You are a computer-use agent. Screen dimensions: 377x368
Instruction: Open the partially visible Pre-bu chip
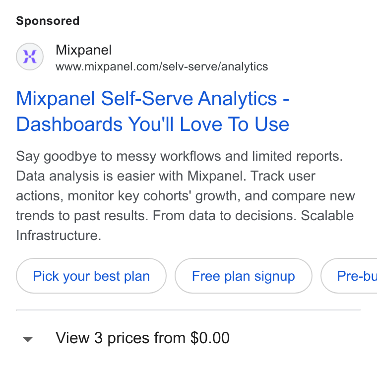(x=349, y=276)
